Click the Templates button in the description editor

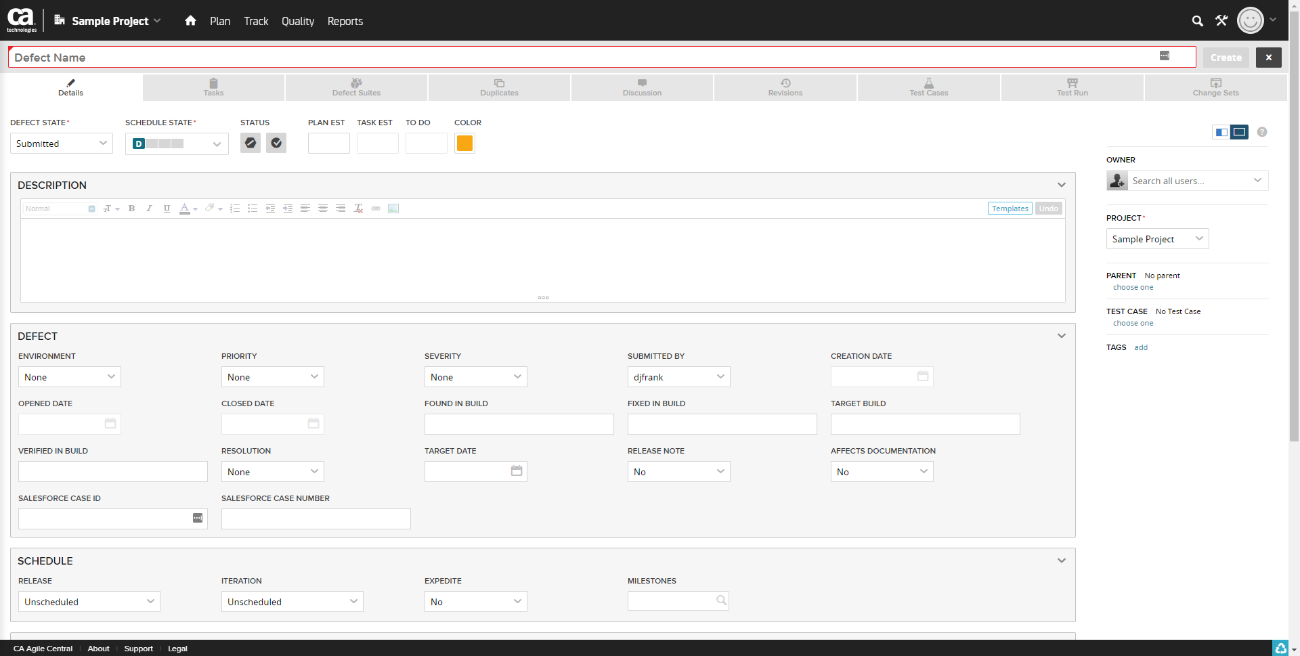pyautogui.click(x=1010, y=209)
